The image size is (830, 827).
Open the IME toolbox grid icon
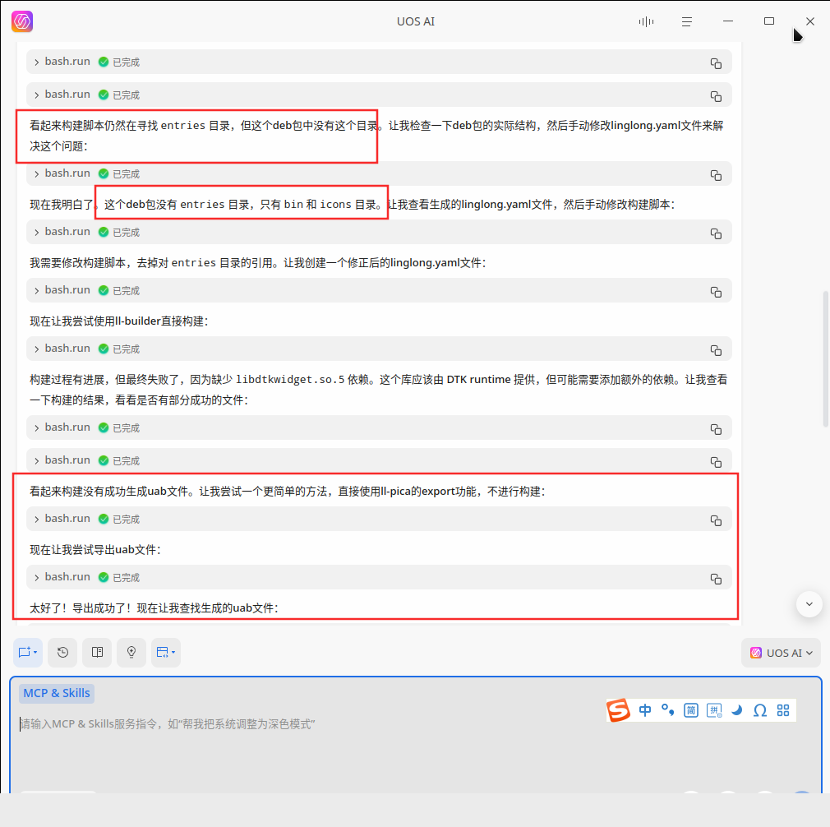(783, 710)
